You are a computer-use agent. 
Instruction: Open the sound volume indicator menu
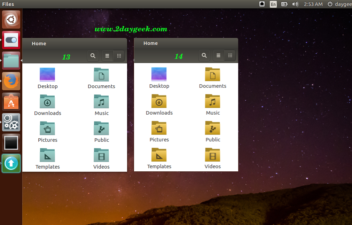[x=295, y=4]
